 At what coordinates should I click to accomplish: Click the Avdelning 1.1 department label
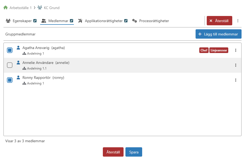(37, 68)
